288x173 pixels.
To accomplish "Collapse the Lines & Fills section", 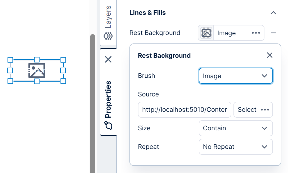I will pos(273,13).
